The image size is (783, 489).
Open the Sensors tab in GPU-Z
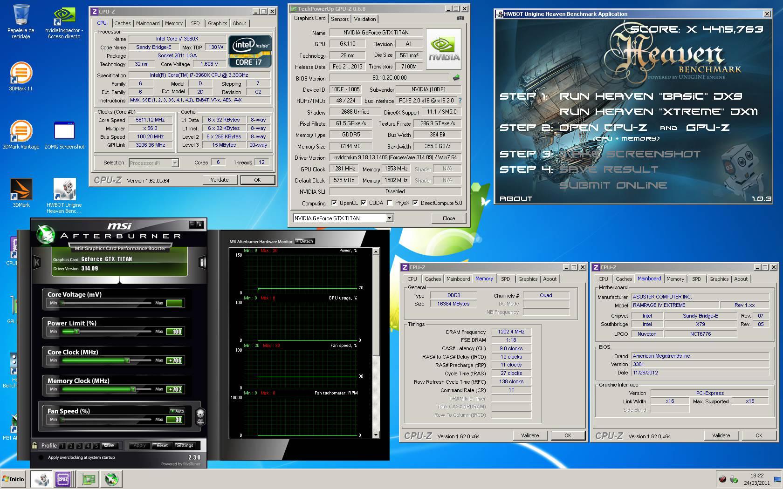340,19
